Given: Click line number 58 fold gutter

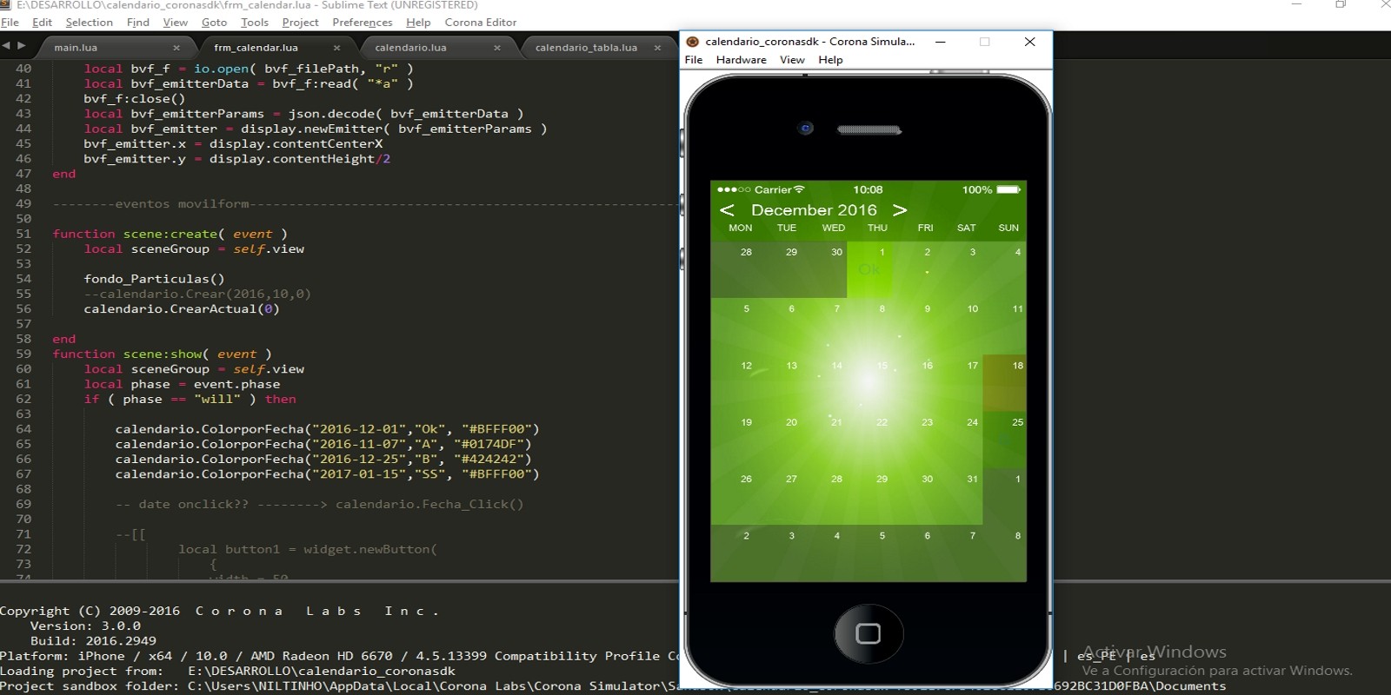Looking at the screenshot, I should [x=23, y=339].
